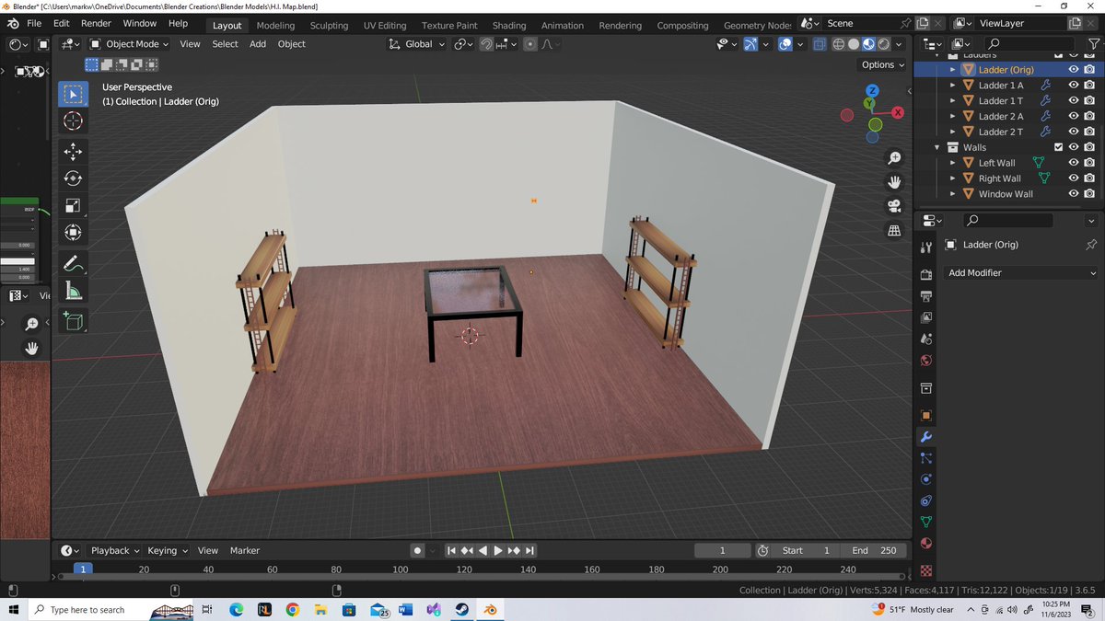This screenshot has width=1105, height=621.
Task: Open the timeline Marker menu
Action: pyautogui.click(x=245, y=550)
